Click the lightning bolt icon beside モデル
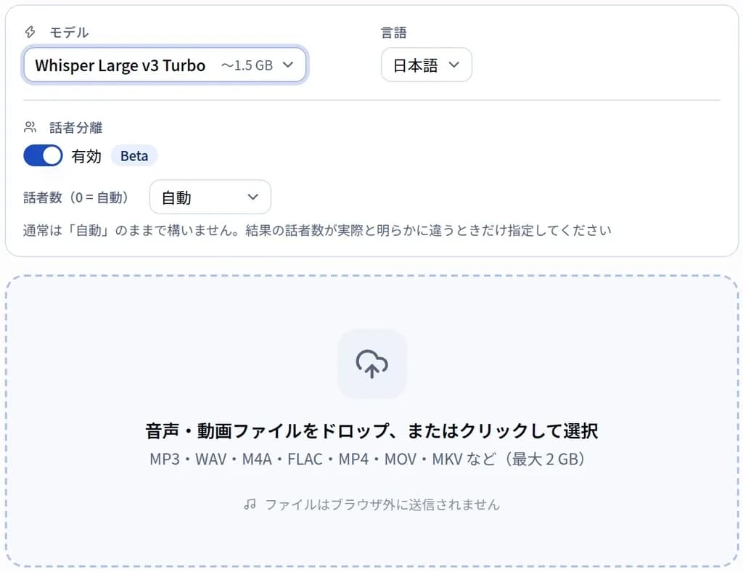The image size is (743, 572). tap(30, 32)
